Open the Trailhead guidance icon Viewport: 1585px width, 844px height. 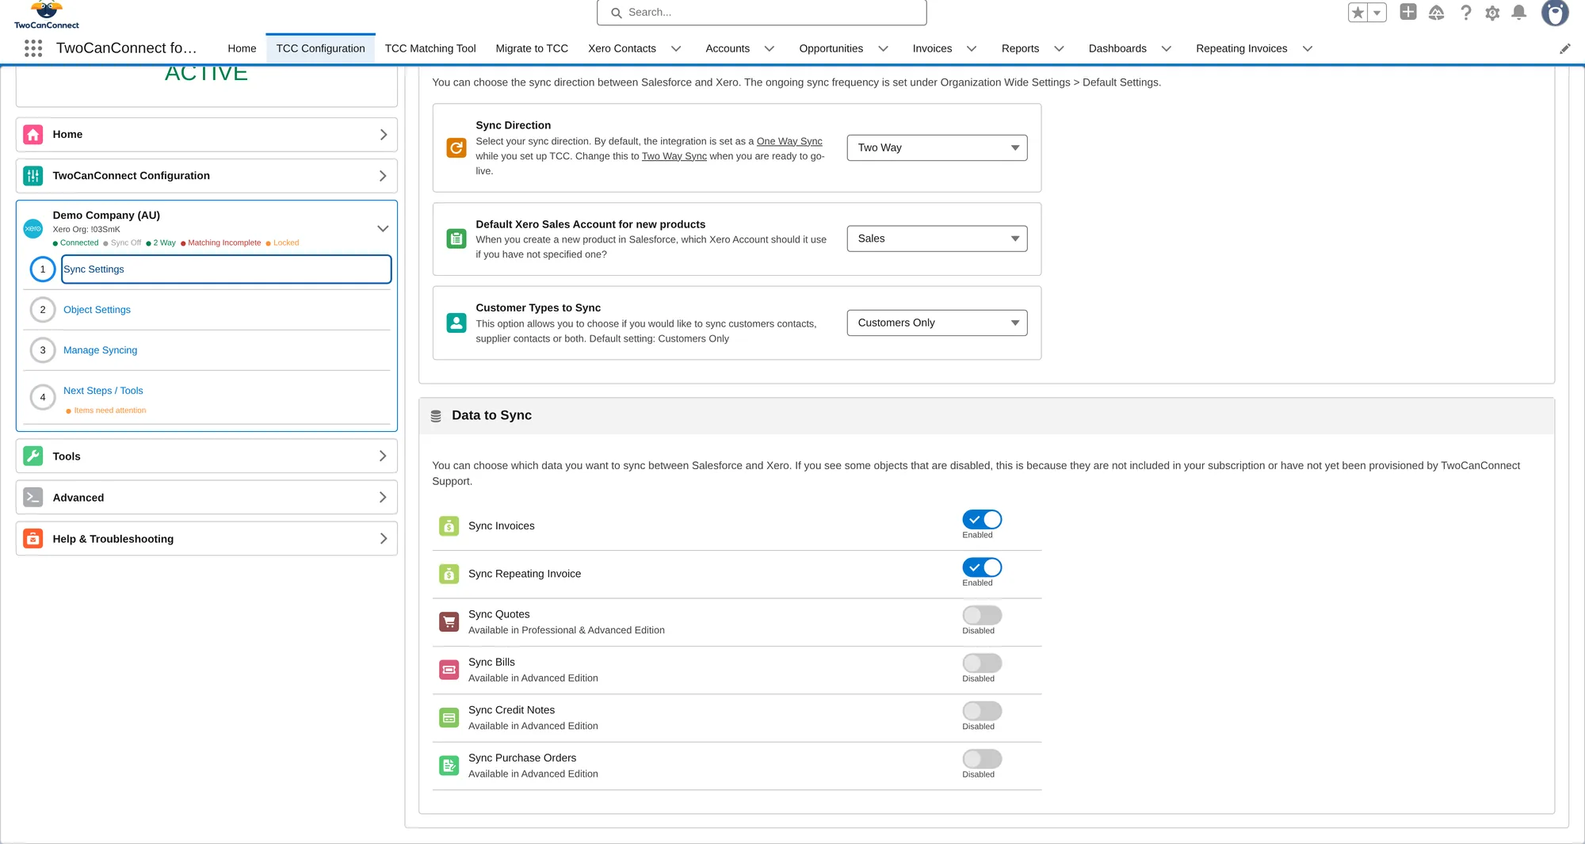pyautogui.click(x=1437, y=13)
